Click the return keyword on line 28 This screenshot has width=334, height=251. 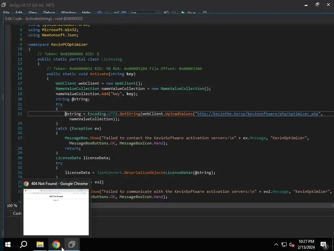coord(72,148)
